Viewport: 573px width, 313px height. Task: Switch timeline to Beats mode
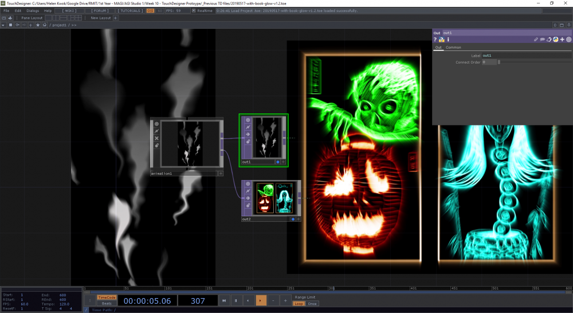coord(107,303)
